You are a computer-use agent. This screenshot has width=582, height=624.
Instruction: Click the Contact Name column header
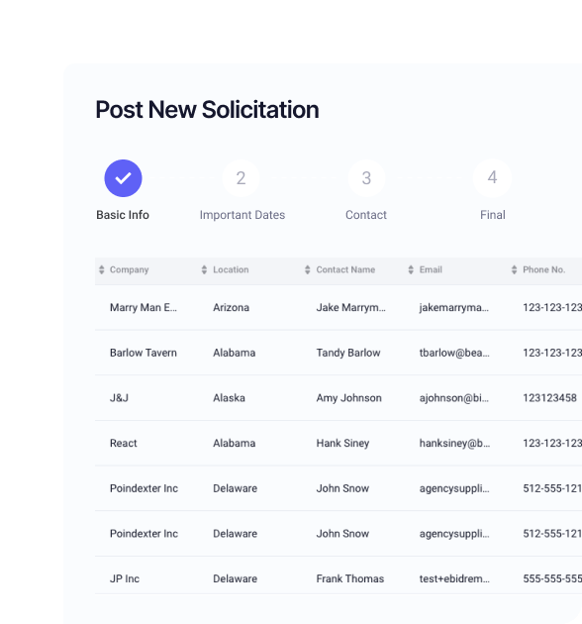(x=345, y=269)
